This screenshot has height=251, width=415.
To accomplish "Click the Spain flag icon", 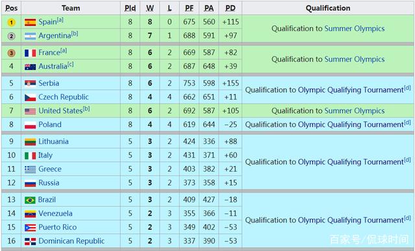I will click(30, 22).
